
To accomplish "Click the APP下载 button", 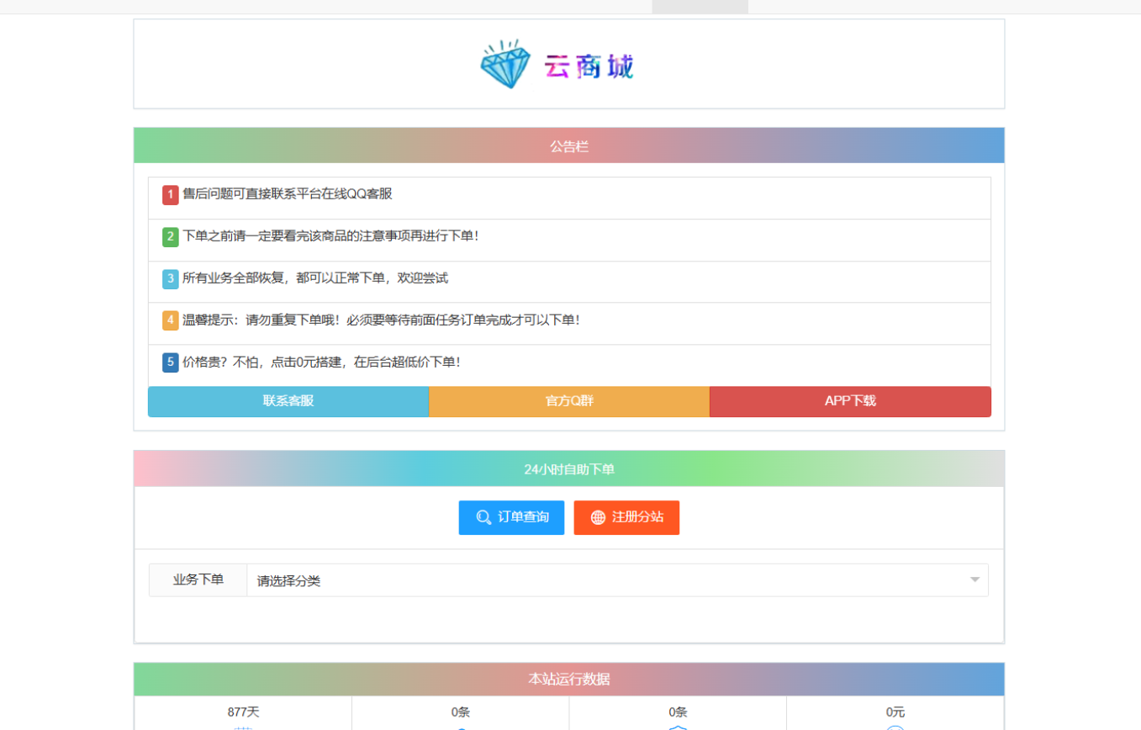I will pos(850,401).
